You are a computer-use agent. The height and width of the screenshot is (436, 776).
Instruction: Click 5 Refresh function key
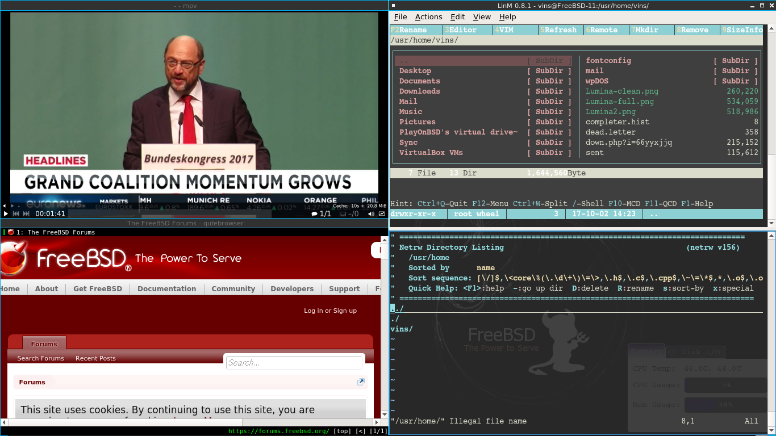(x=561, y=30)
